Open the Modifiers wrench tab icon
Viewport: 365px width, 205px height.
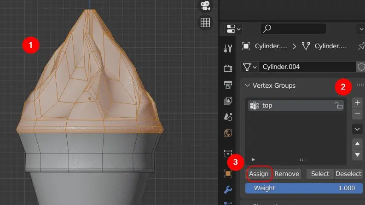[x=228, y=189]
